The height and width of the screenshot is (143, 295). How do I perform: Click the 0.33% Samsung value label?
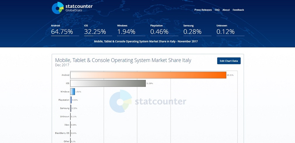tap(74, 108)
